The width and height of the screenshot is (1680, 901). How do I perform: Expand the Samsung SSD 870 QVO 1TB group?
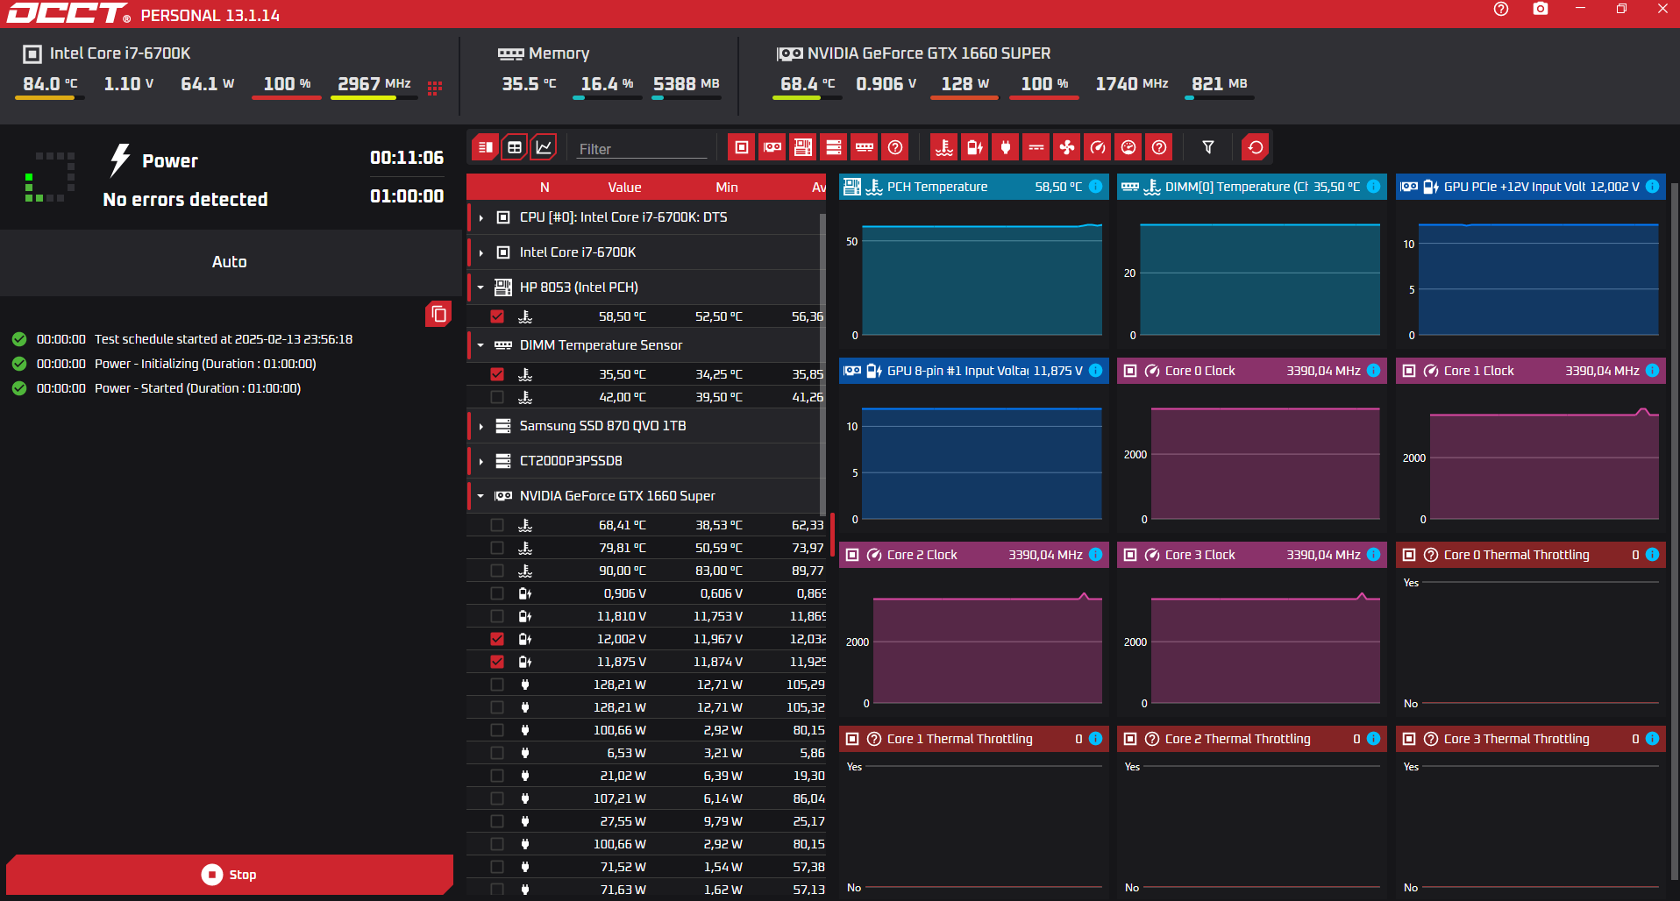481,426
